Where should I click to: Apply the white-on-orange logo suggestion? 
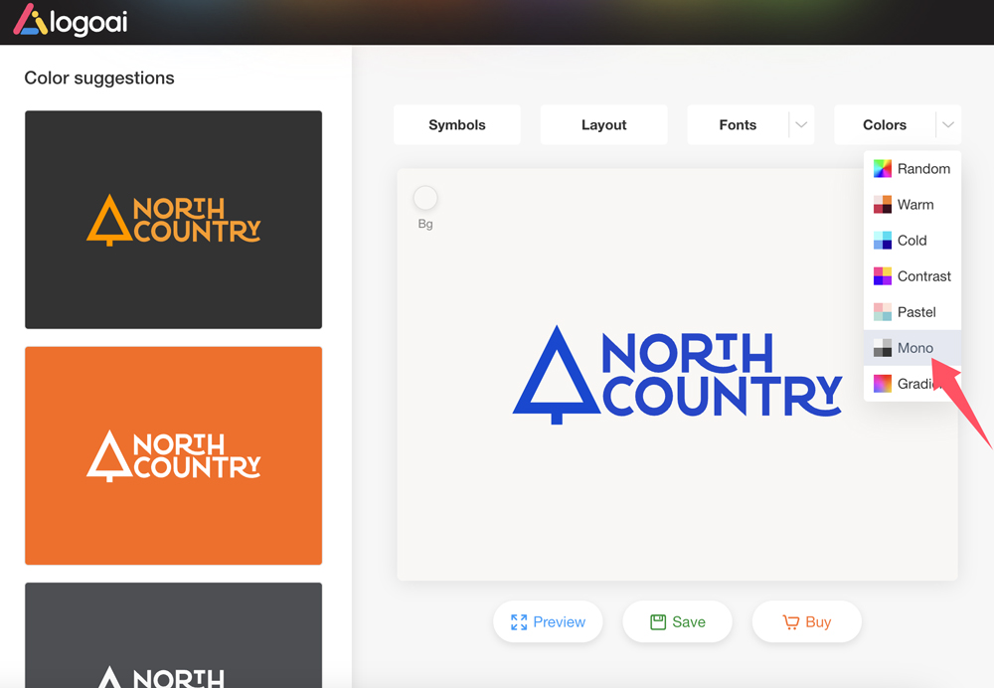click(x=173, y=455)
